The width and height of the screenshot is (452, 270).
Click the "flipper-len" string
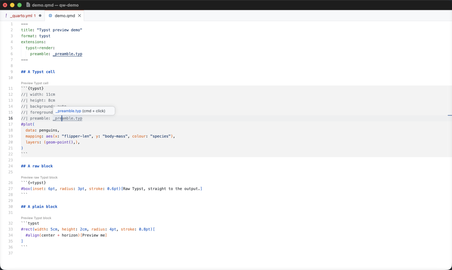pos(76,136)
